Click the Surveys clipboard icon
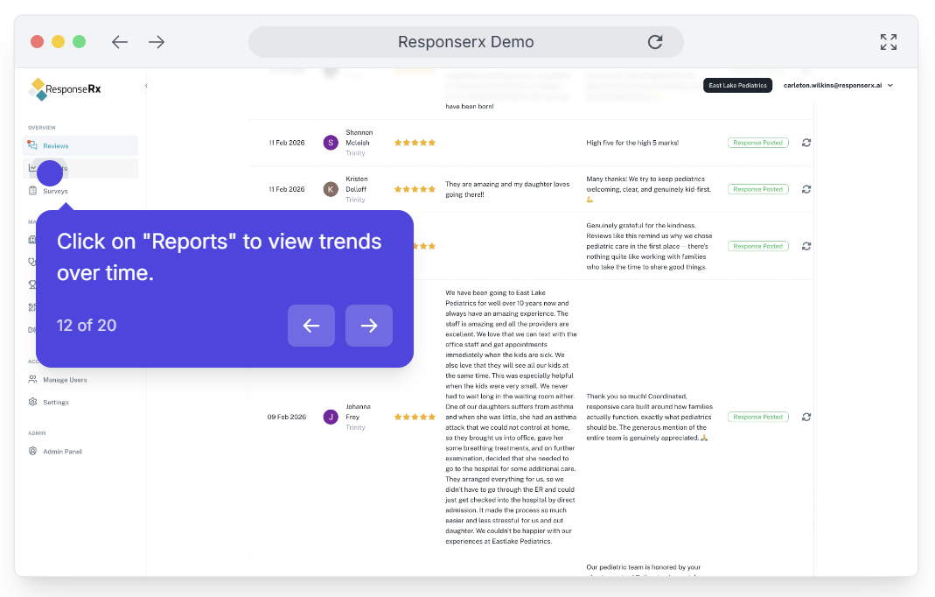The width and height of the screenshot is (935, 597). [x=32, y=191]
